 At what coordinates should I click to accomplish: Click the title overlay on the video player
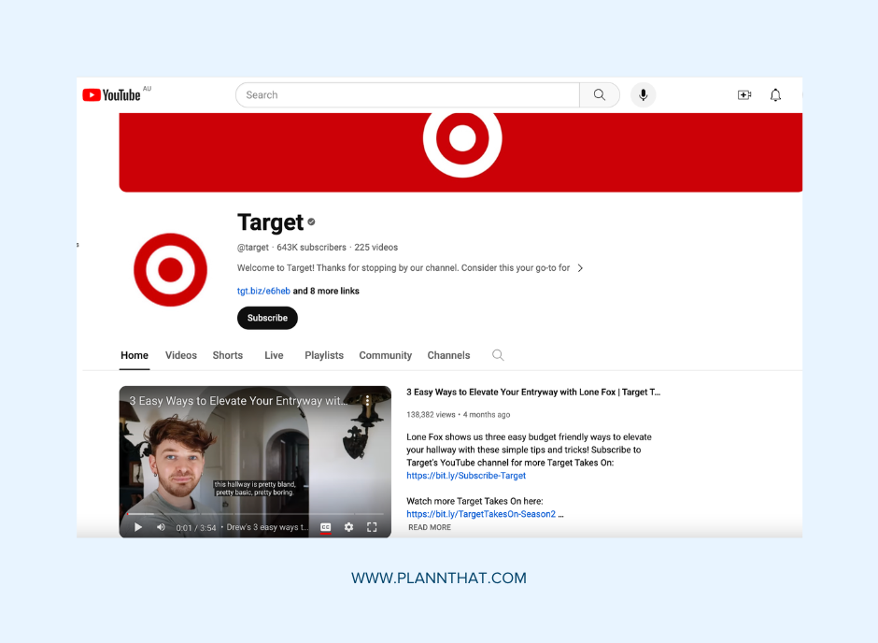[x=238, y=401]
